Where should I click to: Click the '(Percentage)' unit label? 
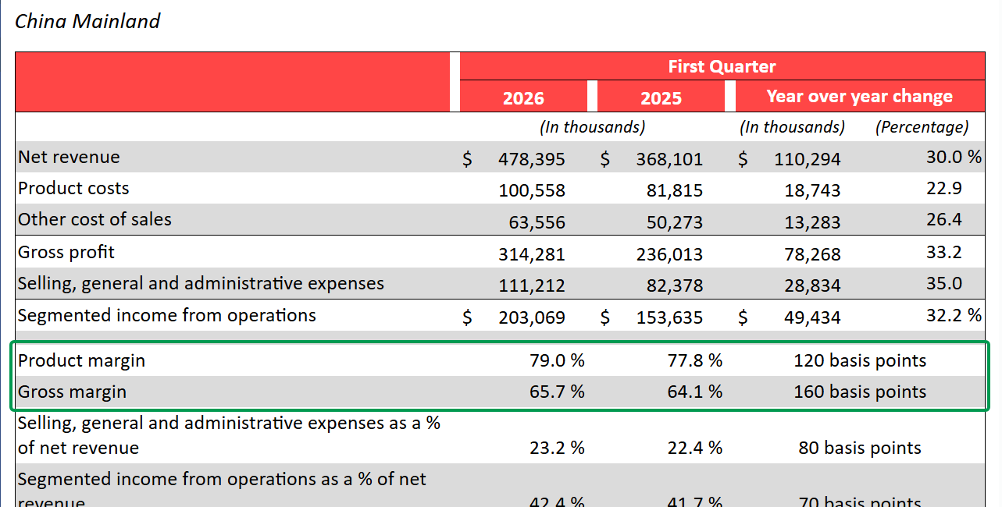coord(922,126)
